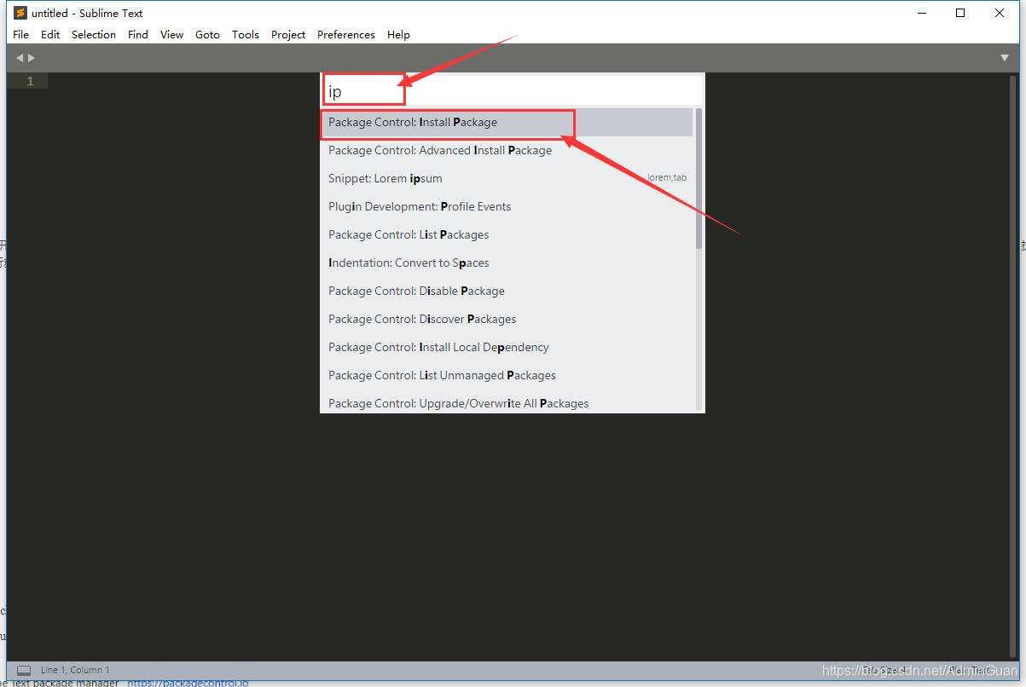Open the packagecontrol.io link at the bottom
The width and height of the screenshot is (1026, 687).
pos(187,682)
